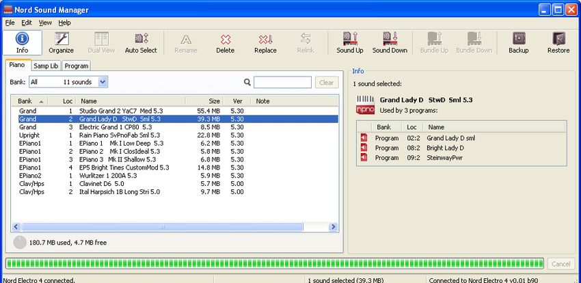Image resolution: width=581 pixels, height=283 pixels.
Task: Sort by the Loc column header
Action: [62, 100]
